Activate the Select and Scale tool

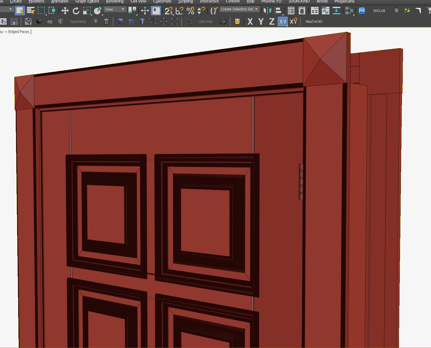87,11
